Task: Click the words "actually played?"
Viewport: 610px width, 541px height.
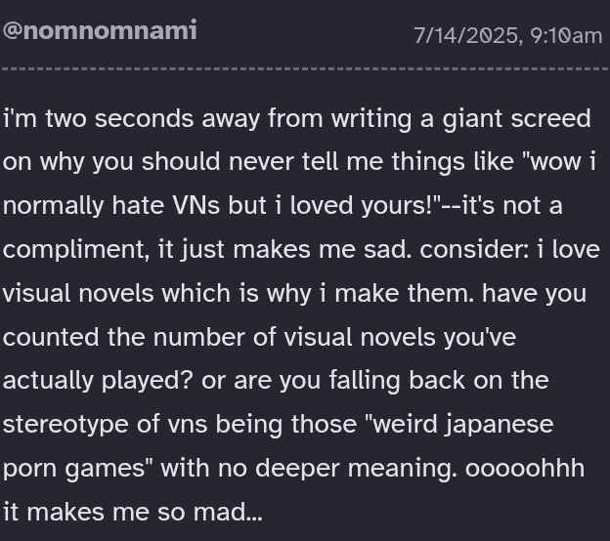Action: pyautogui.click(x=98, y=380)
